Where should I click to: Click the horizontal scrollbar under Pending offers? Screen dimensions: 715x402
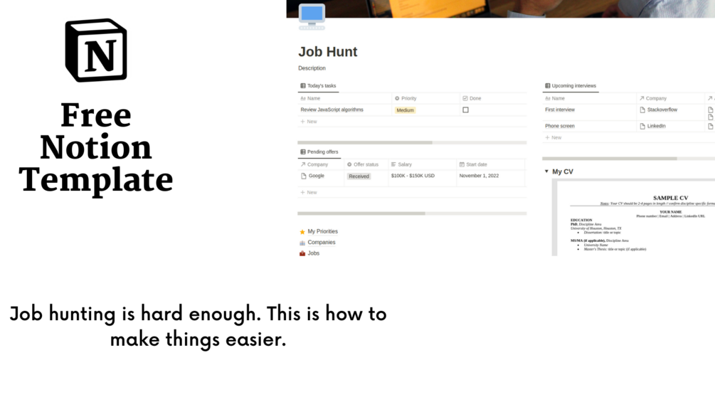(361, 213)
